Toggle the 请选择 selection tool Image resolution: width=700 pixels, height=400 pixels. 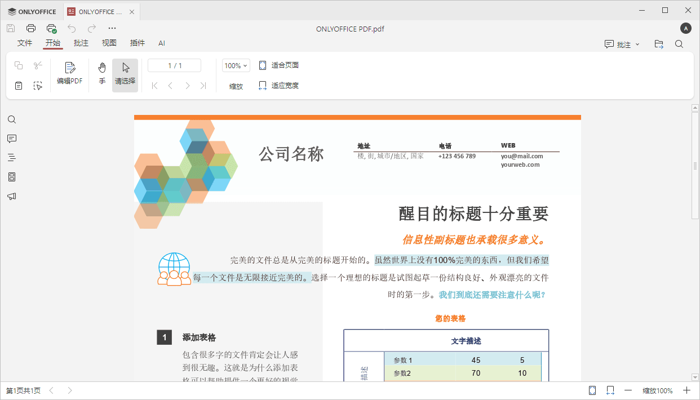pos(125,73)
